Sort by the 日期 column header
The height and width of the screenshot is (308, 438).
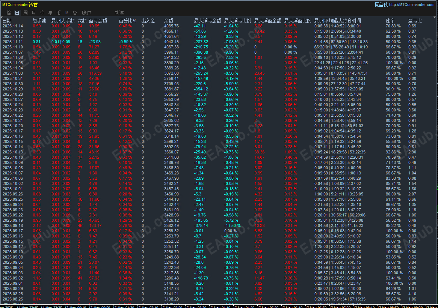[x=7, y=21]
